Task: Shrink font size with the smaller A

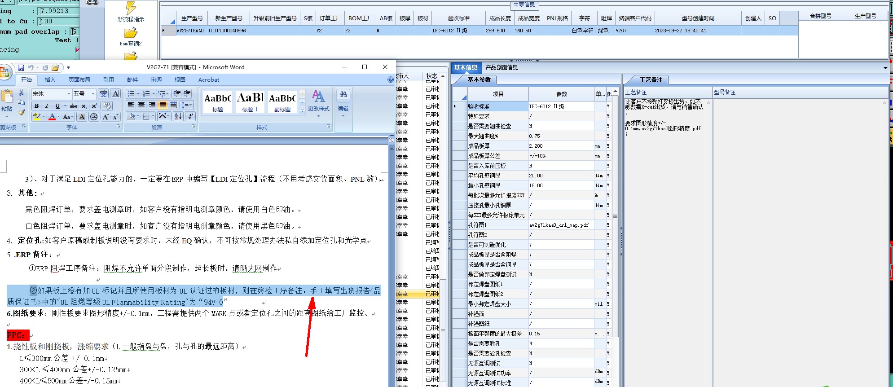Action: point(115,117)
